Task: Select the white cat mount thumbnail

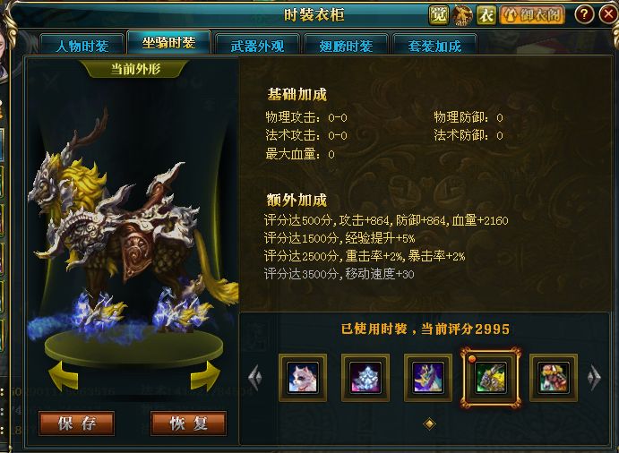Action: coord(303,377)
